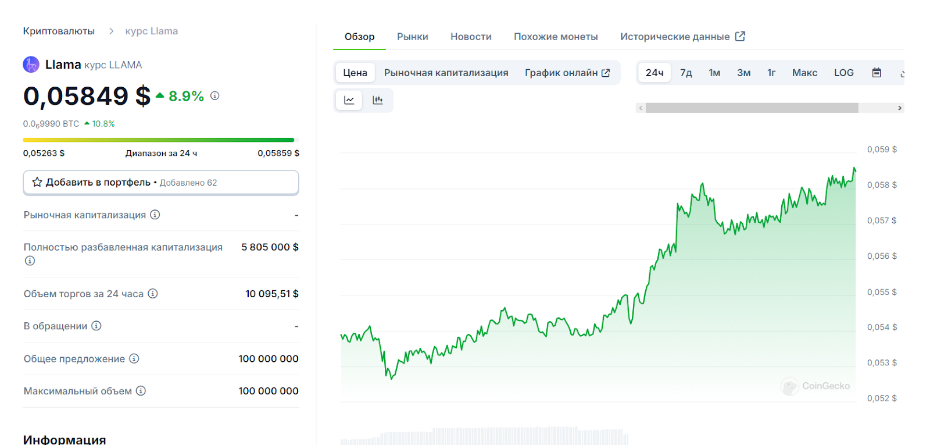The image size is (930, 445).
Task: Click the 24h low value 0,05263 $
Action: (44, 153)
